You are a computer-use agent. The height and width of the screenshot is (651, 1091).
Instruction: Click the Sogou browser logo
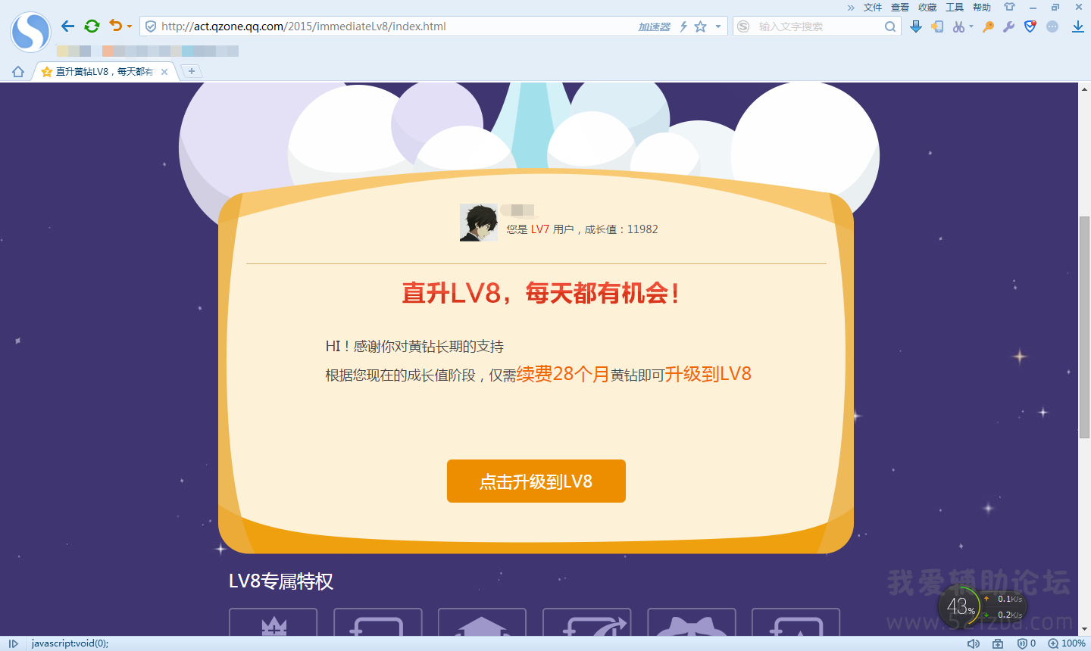tap(30, 32)
